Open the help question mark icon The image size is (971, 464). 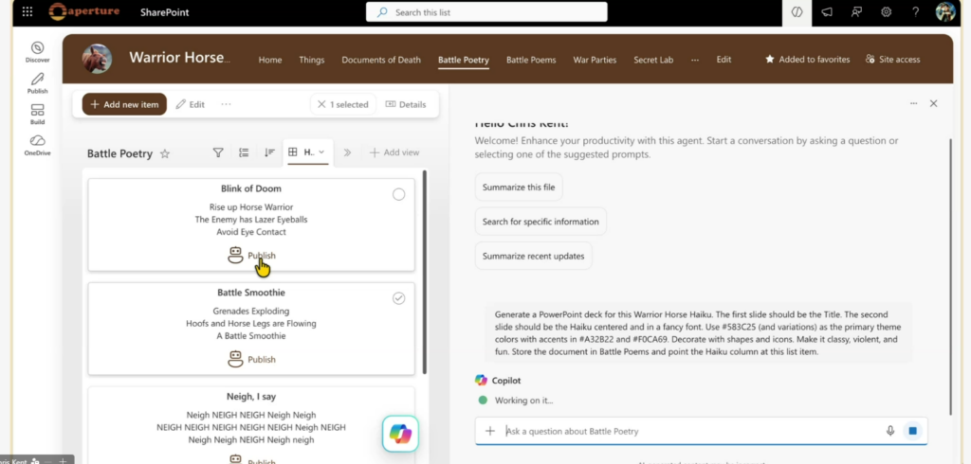[915, 11]
